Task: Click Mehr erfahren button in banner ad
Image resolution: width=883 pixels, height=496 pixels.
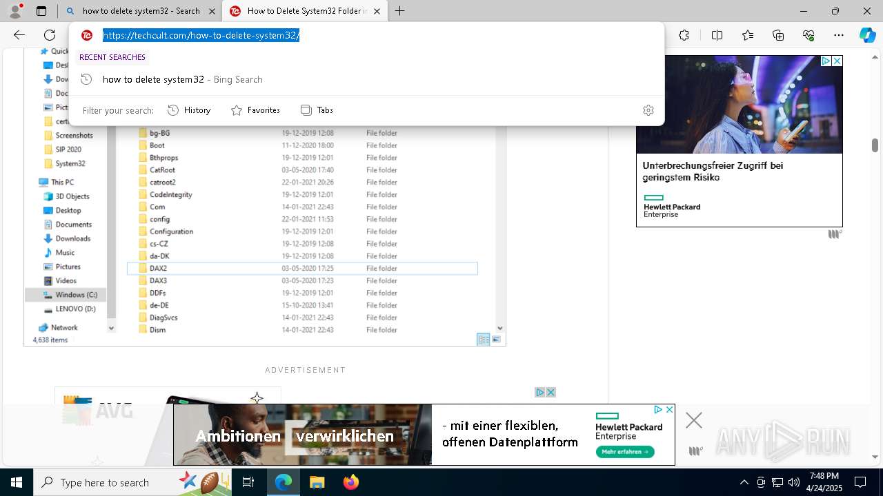Action: click(x=626, y=452)
